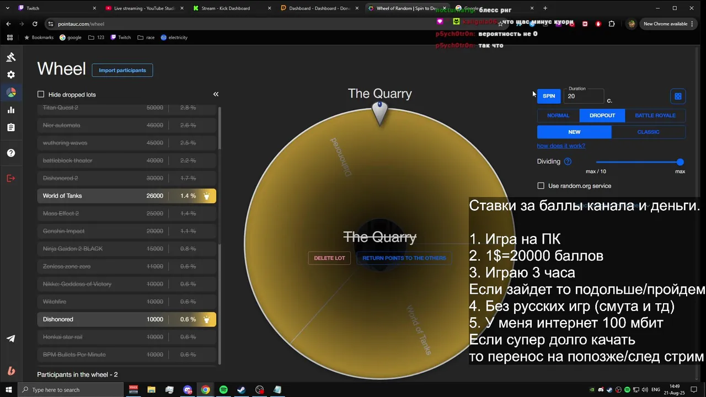706x397 pixels.
Task: Toggle Hide dropped lots checkbox
Action: tap(41, 94)
